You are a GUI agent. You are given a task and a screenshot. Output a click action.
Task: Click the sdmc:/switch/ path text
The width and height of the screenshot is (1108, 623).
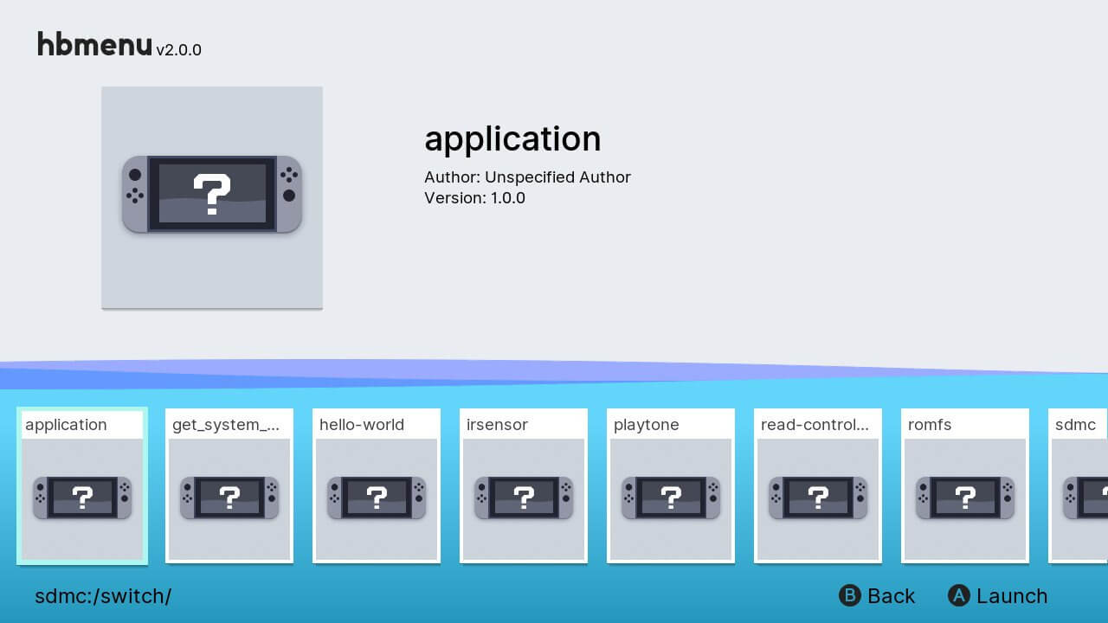pyautogui.click(x=103, y=596)
